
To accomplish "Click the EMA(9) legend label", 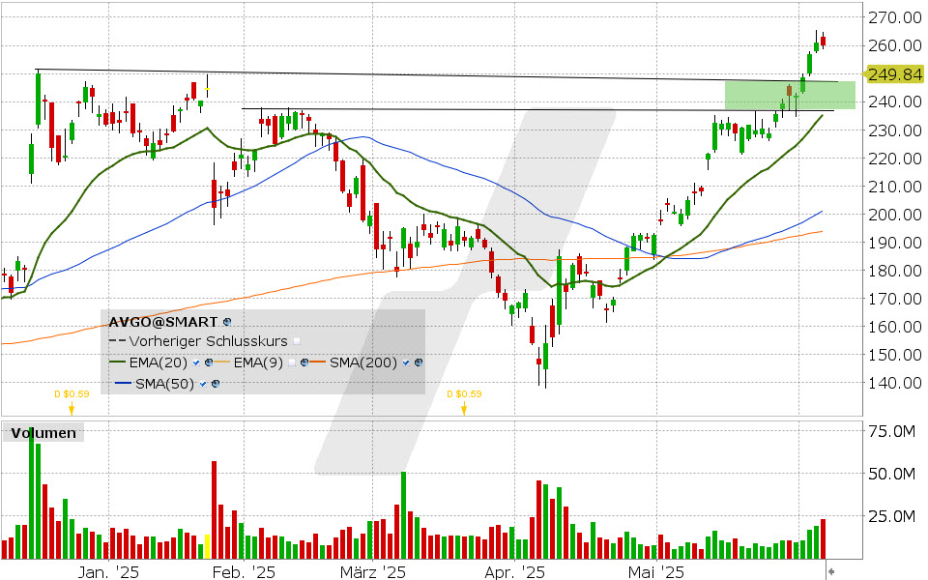I will click(x=259, y=362).
